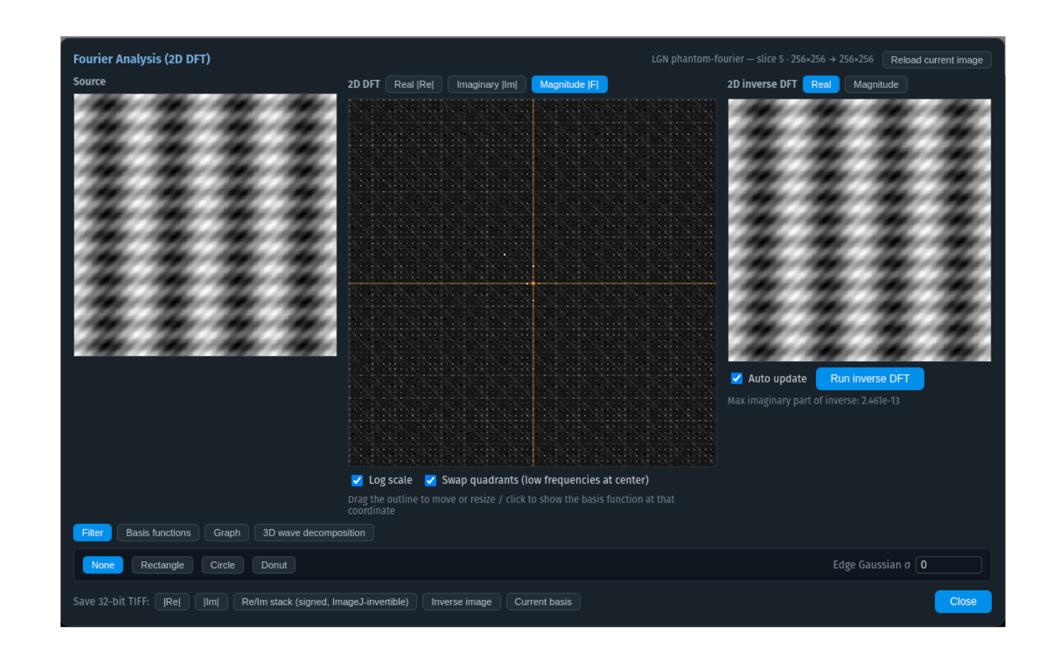Open the Graph tab

[x=227, y=532]
